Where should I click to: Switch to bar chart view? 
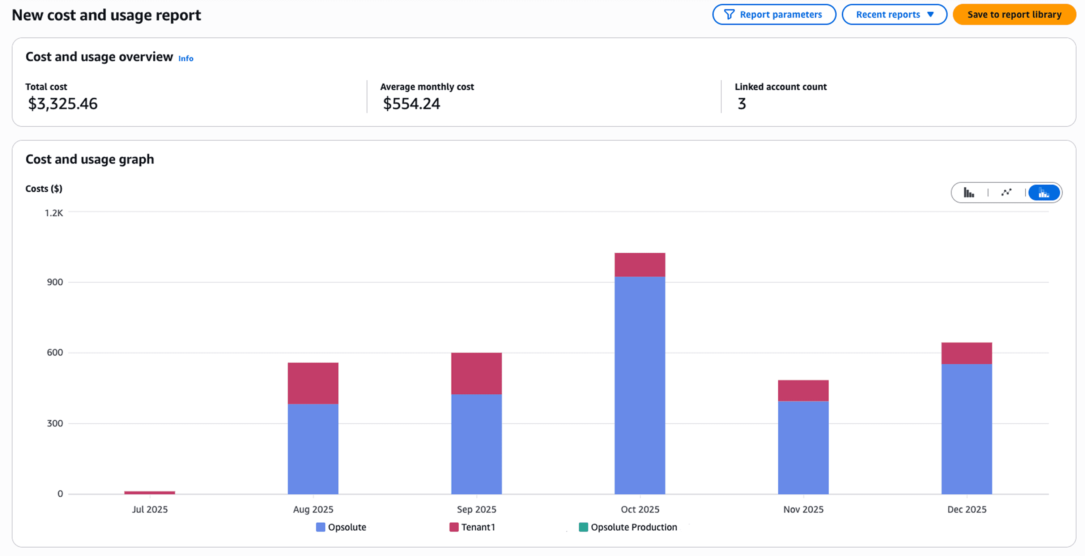(x=969, y=193)
